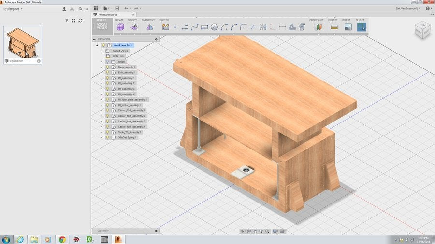Select the Point sketch tool
This screenshot has width=435, height=244.
(x=175, y=27)
